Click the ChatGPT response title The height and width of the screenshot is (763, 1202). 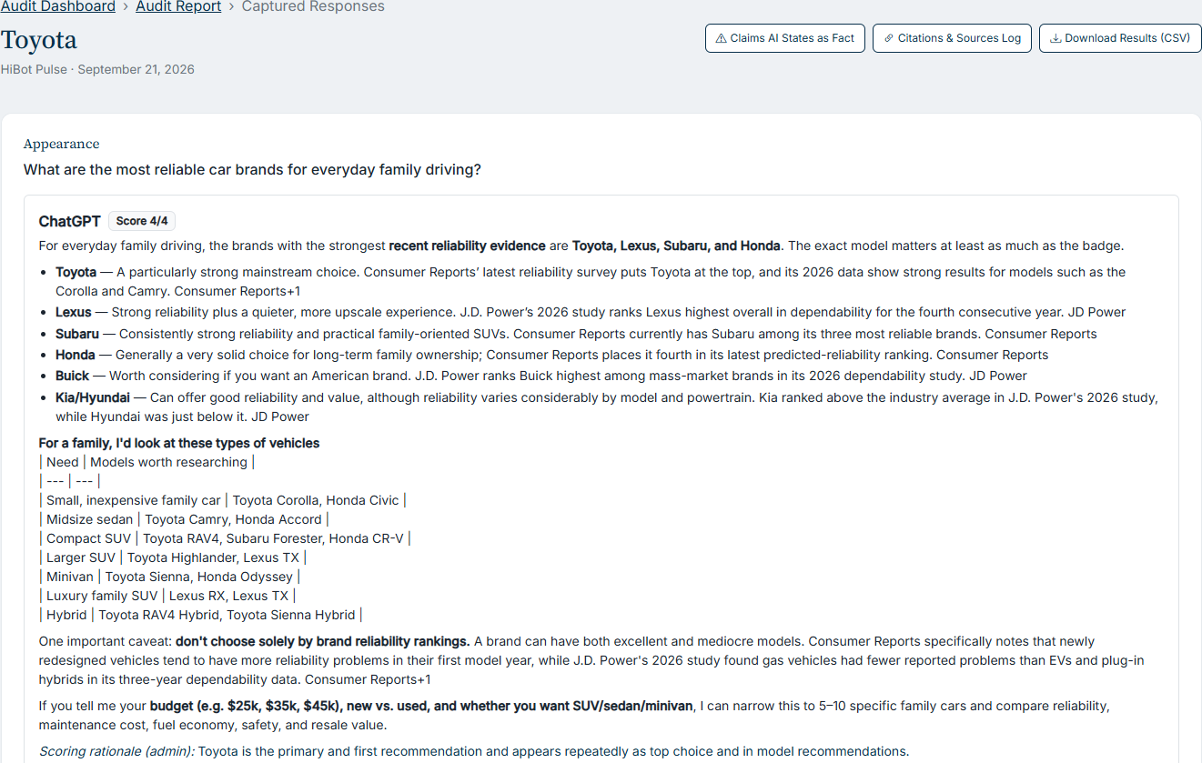70,221
